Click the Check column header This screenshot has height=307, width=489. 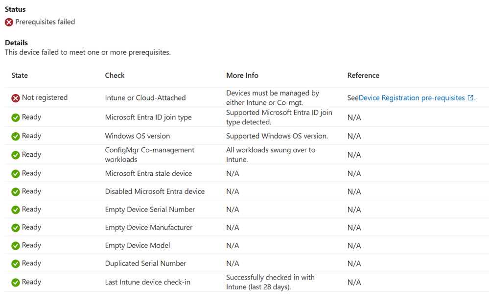[115, 75]
